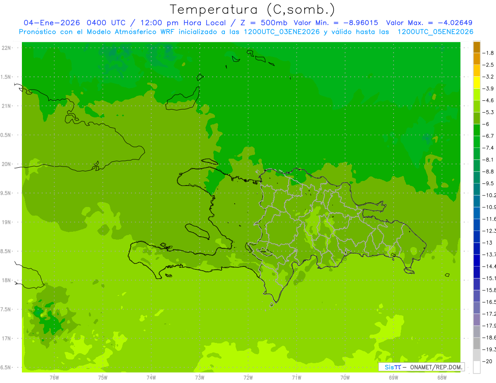Pick the green legend swatch between -6 and -6.7
The image size is (496, 383).
[x=477, y=130]
